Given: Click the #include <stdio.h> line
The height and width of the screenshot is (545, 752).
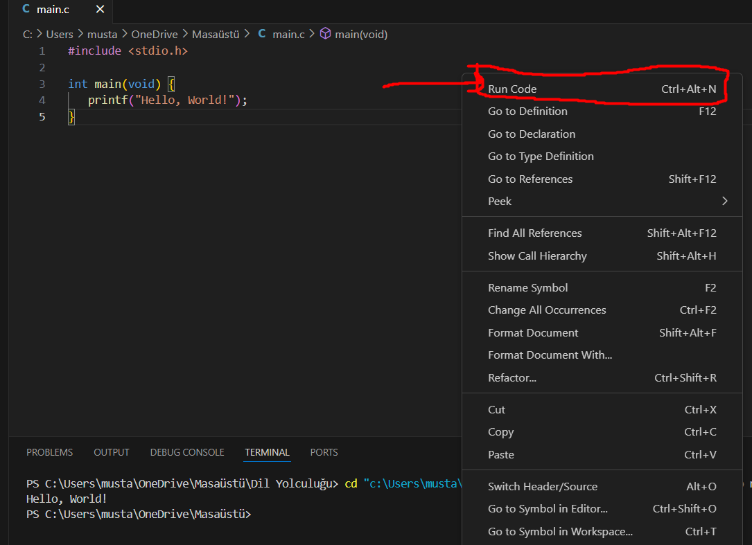Looking at the screenshot, I should click(x=128, y=51).
